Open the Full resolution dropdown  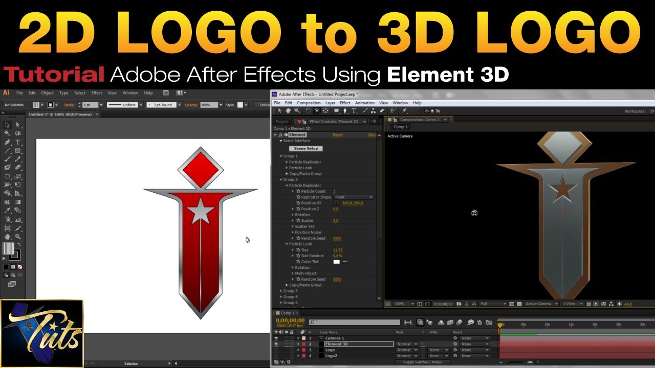point(491,304)
